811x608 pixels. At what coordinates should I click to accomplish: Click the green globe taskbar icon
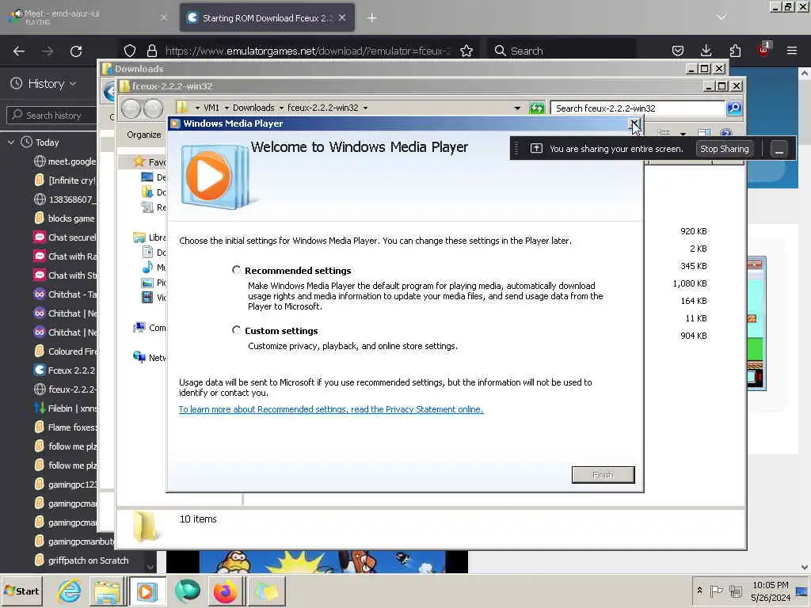click(187, 591)
